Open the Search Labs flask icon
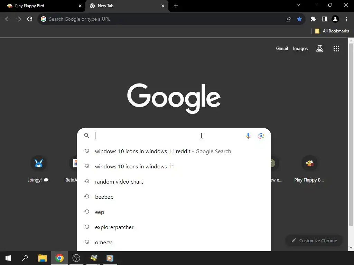Viewport: 354px width, 265px height. tap(320, 48)
